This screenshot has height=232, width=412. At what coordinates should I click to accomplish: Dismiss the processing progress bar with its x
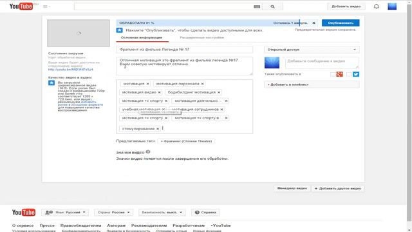[314, 23]
